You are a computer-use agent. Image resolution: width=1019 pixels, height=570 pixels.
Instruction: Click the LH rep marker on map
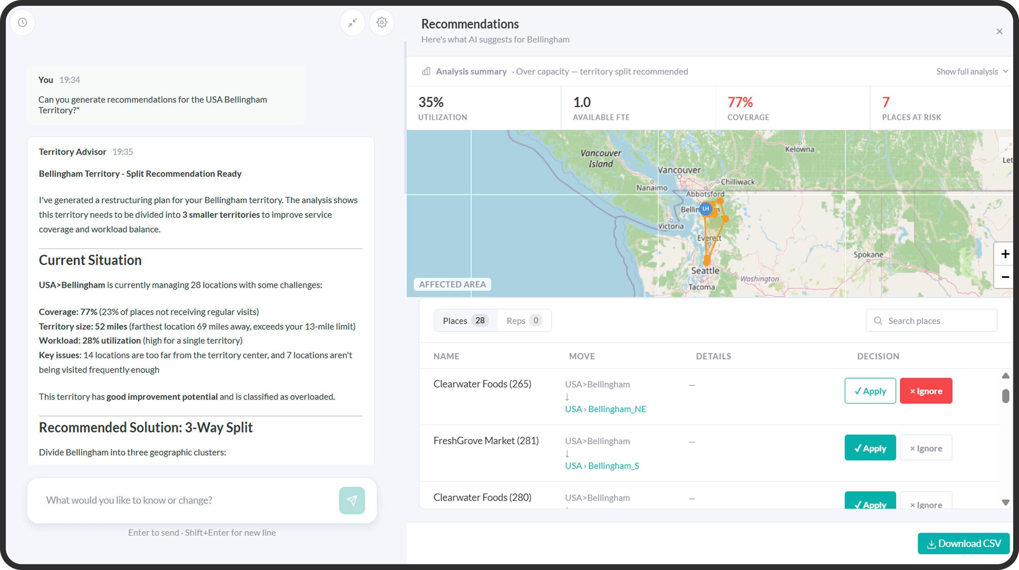[705, 209]
